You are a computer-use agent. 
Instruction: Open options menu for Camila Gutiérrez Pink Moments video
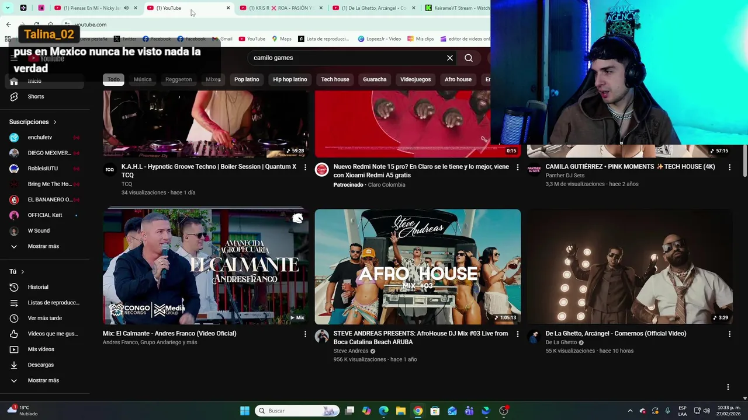(x=729, y=167)
